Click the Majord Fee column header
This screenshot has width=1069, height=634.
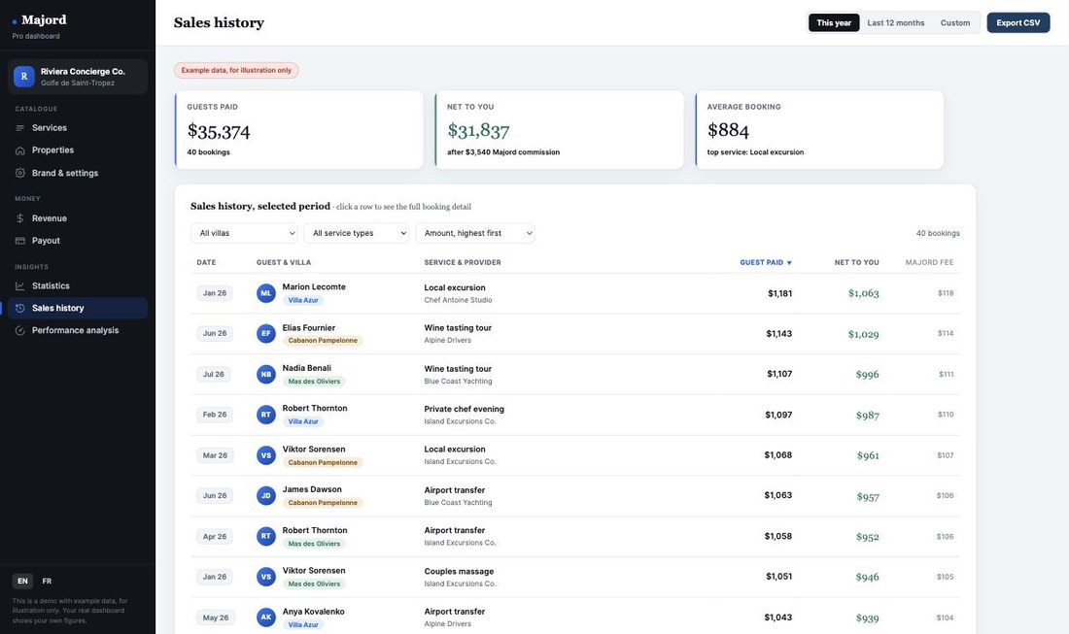pos(929,263)
